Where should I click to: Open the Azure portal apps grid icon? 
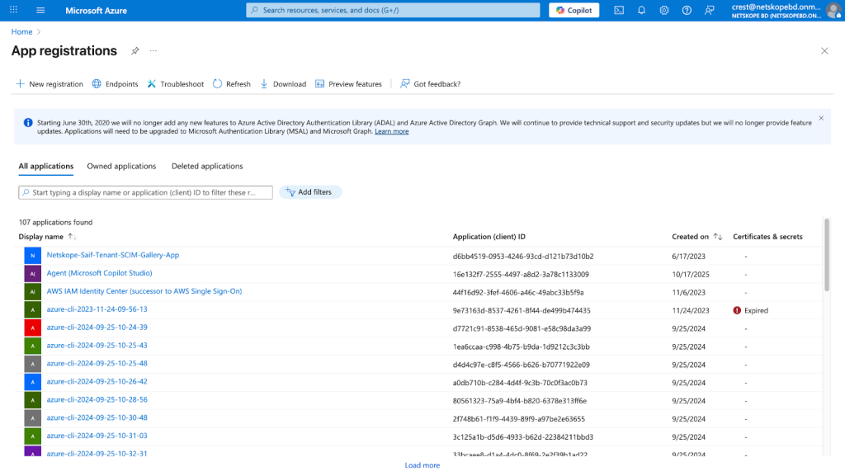click(13, 10)
